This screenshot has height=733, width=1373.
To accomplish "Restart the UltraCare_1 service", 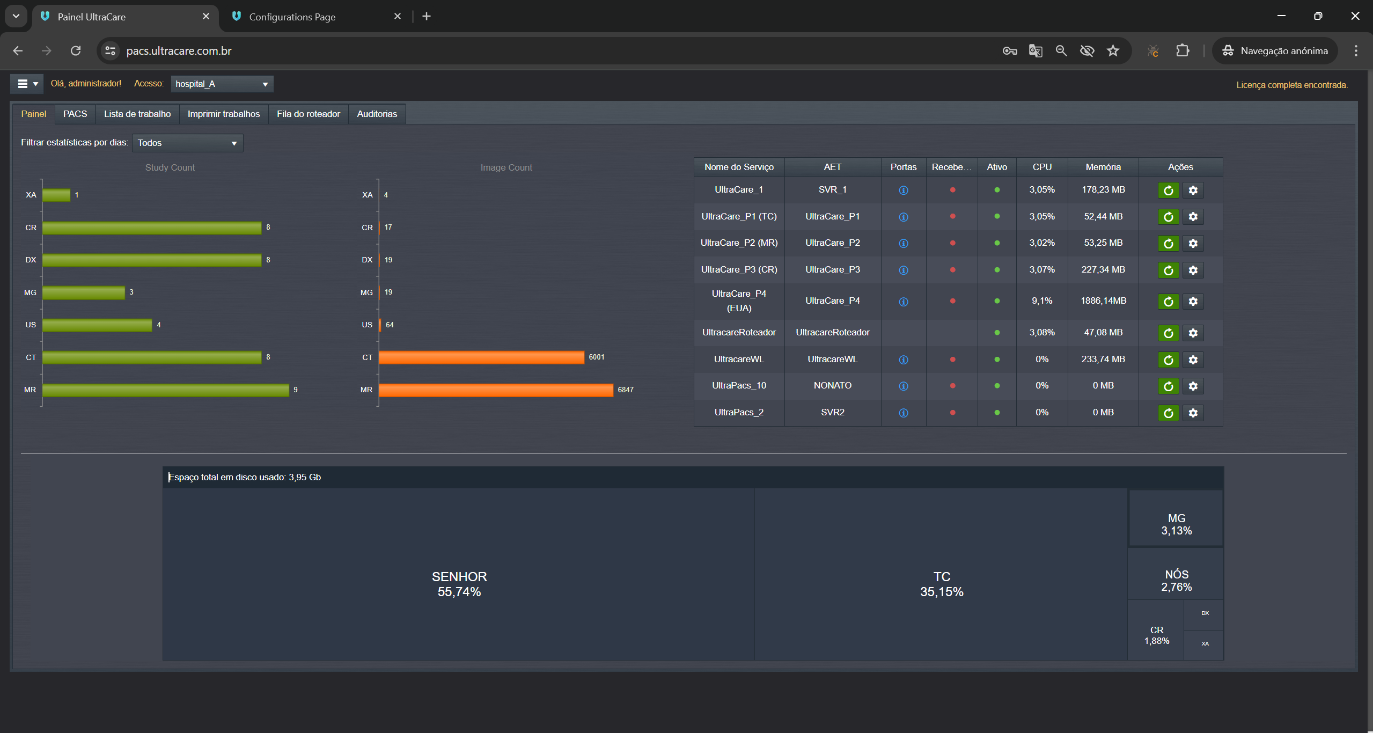I will point(1168,190).
